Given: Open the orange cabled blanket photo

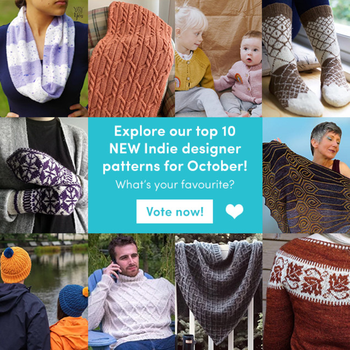Looking at the screenshot, I should tap(132, 58).
